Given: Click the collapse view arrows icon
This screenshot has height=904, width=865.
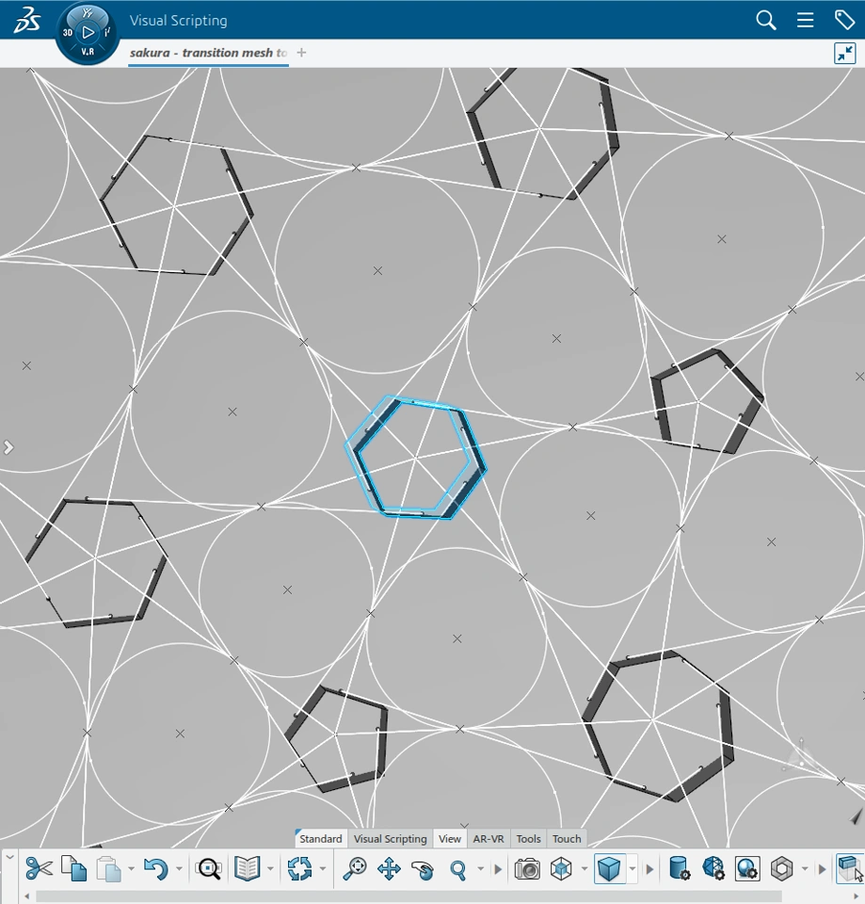Looking at the screenshot, I should click(x=845, y=54).
